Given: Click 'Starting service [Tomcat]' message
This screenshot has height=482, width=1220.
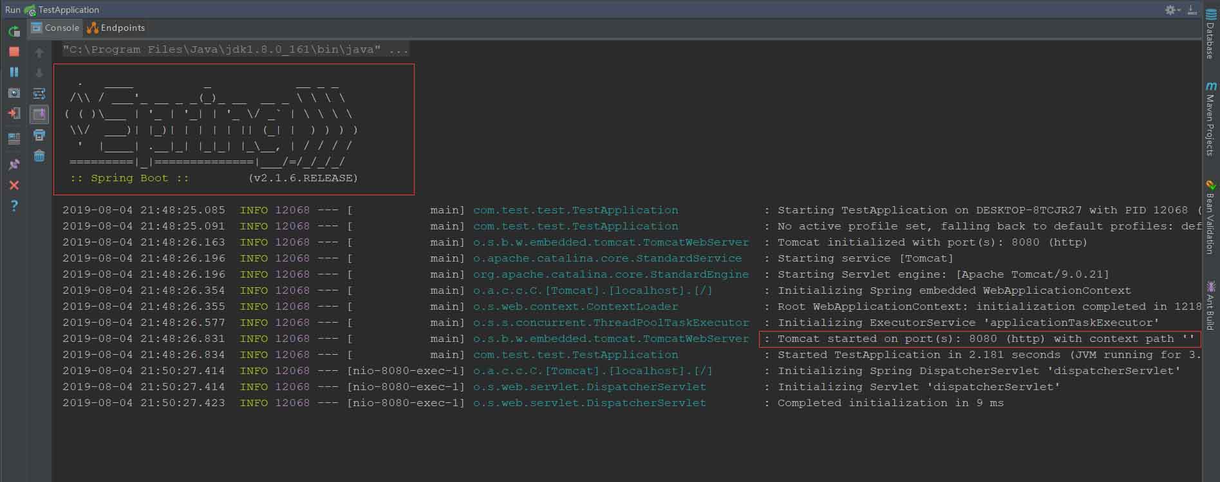Looking at the screenshot, I should click(x=865, y=258).
